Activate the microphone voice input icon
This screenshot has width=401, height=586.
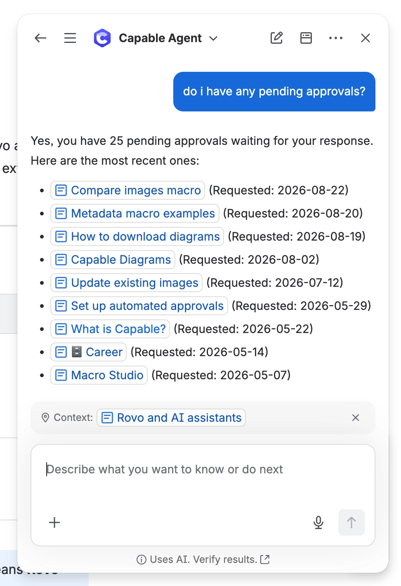coord(318,522)
